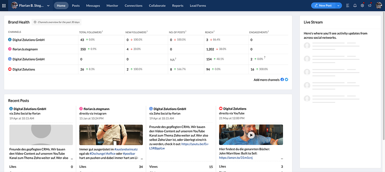Click the help mark next to ENGAGEMENTS
Image resolution: width=385 pixels, height=172 pixels.
268,32
